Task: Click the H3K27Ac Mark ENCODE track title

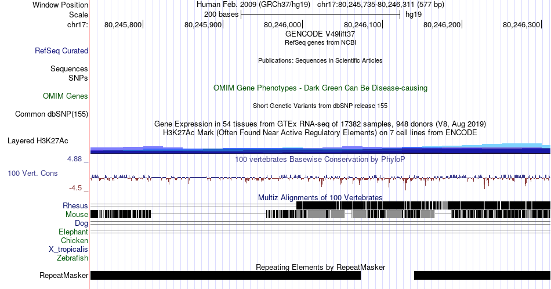Action: click(x=320, y=132)
